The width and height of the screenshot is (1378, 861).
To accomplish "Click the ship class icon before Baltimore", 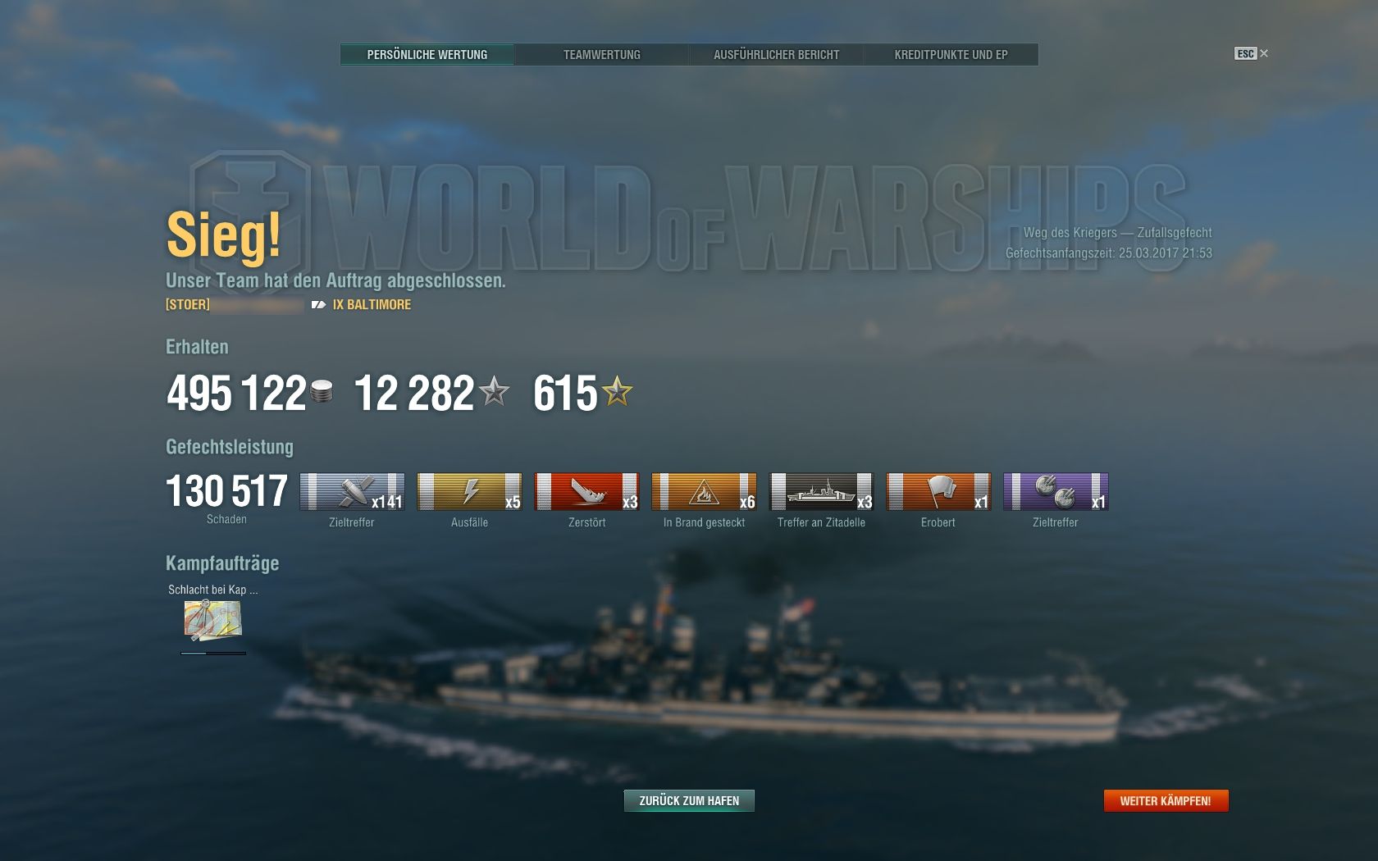I will (x=318, y=305).
